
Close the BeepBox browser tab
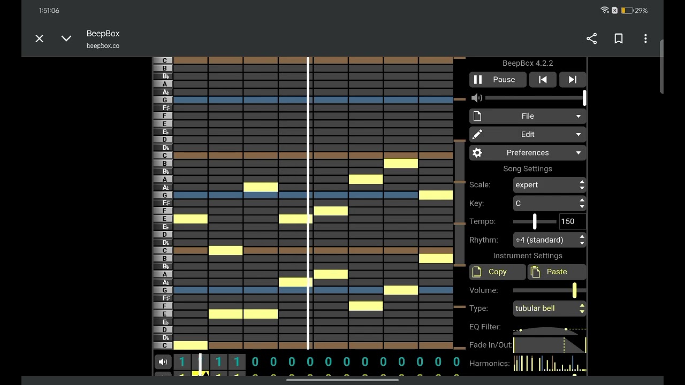click(x=40, y=38)
